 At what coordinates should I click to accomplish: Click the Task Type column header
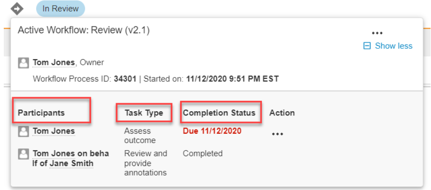(x=144, y=113)
